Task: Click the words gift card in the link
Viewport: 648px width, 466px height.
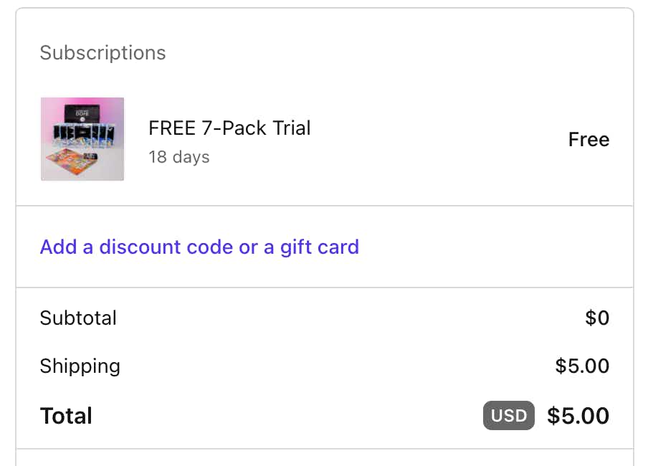Action: coord(320,247)
